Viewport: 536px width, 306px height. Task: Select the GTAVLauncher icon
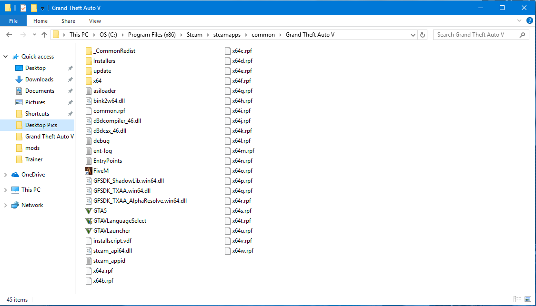coord(89,230)
